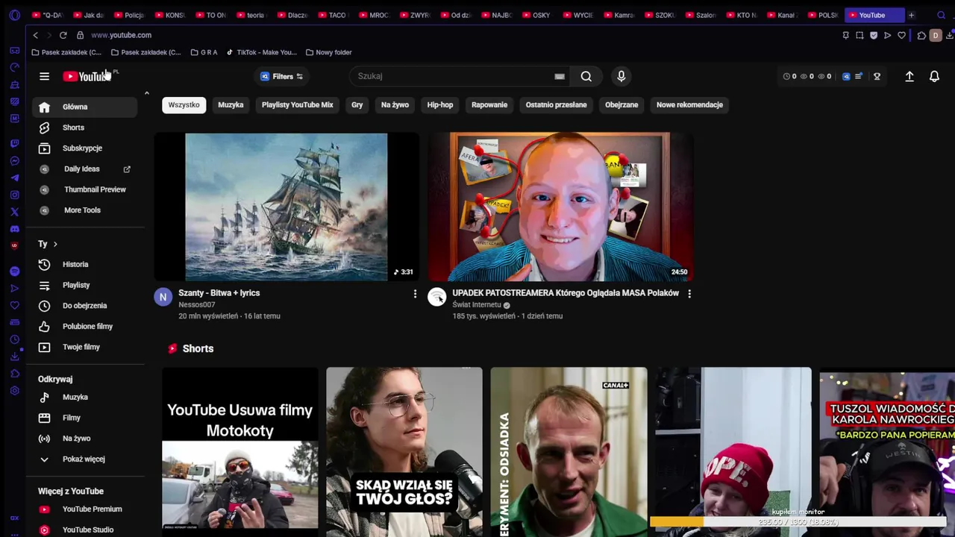This screenshot has height=537, width=955.
Task: Select the Hip-hop filter chip
Action: 440,105
